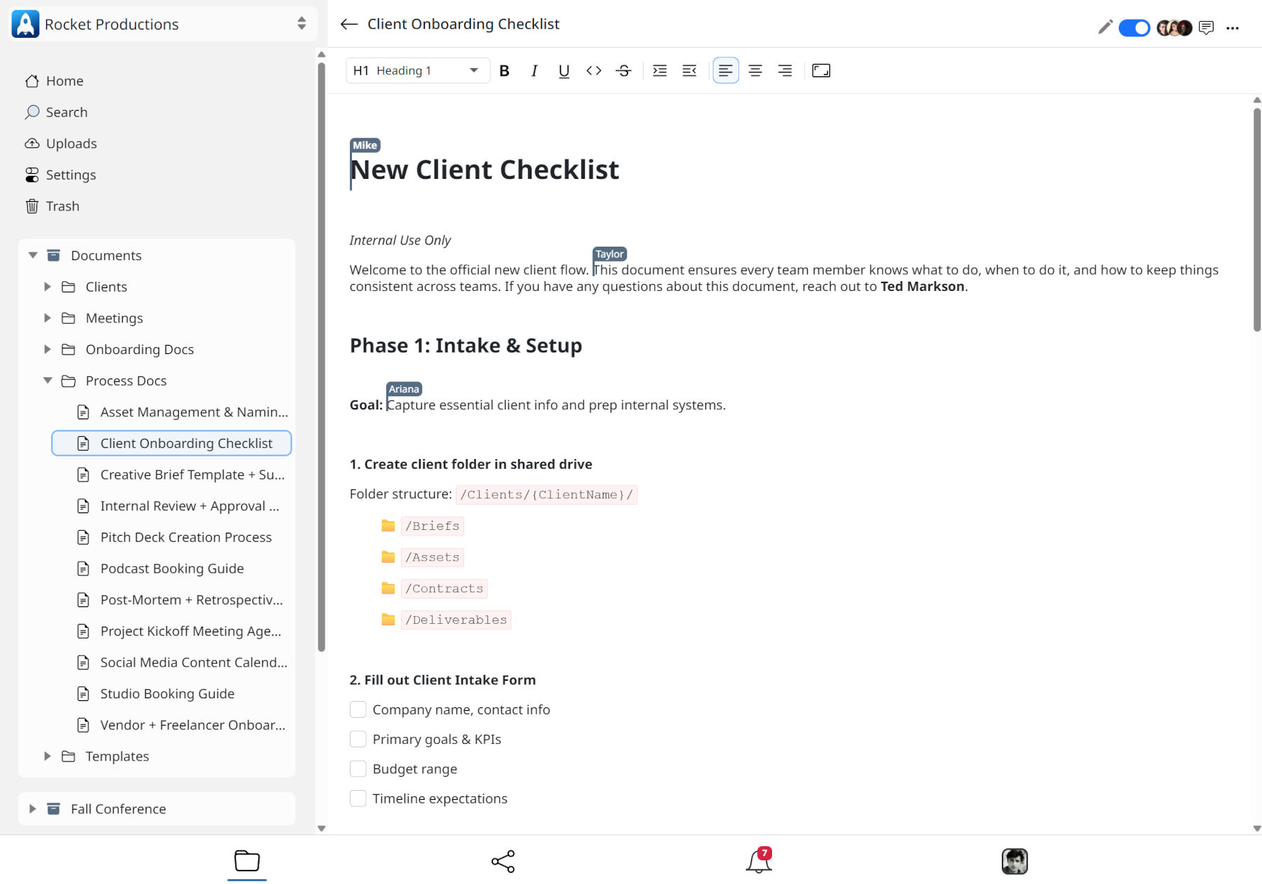
Task: Check the Budget range checkbox
Action: (x=358, y=769)
